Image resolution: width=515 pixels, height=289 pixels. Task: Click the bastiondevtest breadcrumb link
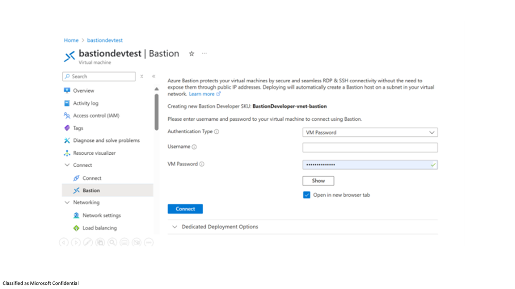105,40
